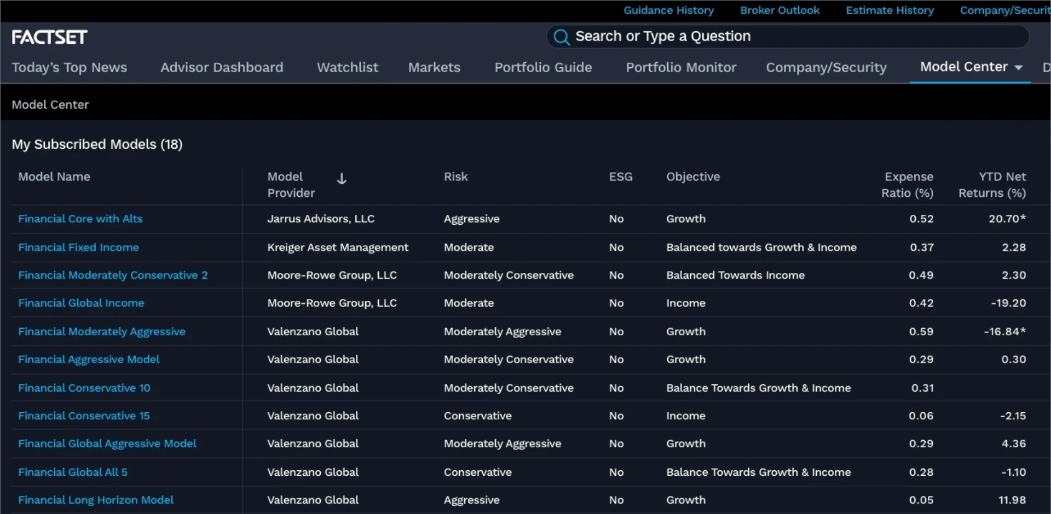Click the FactSet logo
This screenshot has height=514, width=1051.
[49, 36]
